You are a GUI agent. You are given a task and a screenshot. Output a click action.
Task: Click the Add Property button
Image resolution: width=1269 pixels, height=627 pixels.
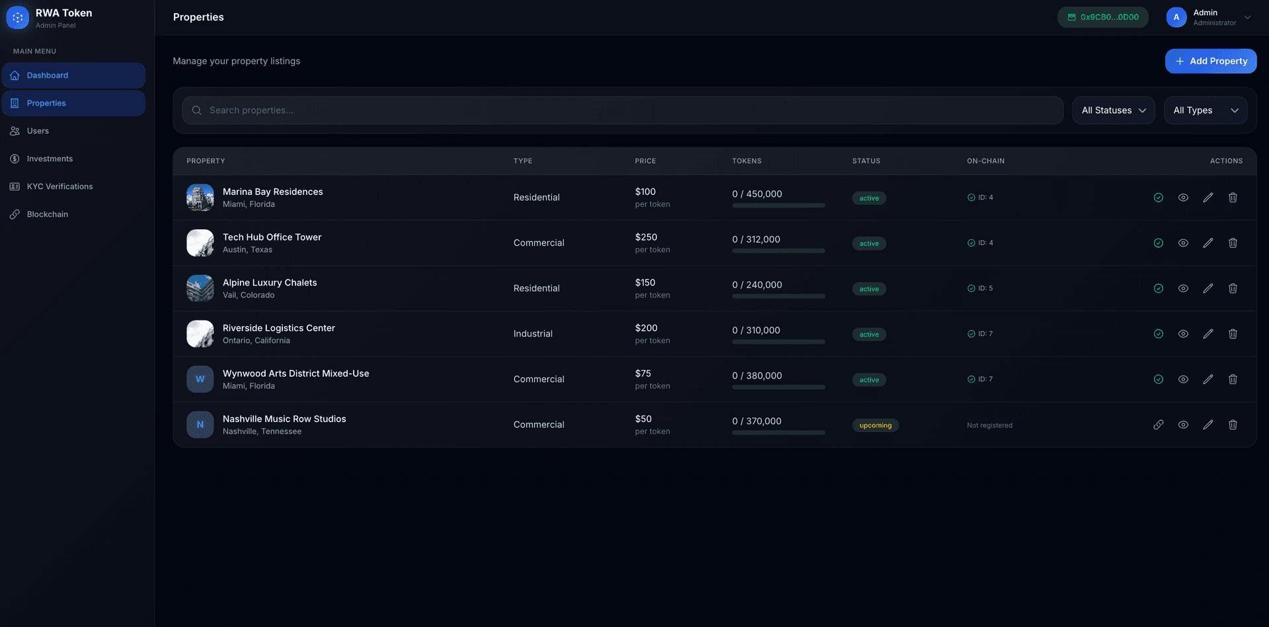click(1210, 61)
